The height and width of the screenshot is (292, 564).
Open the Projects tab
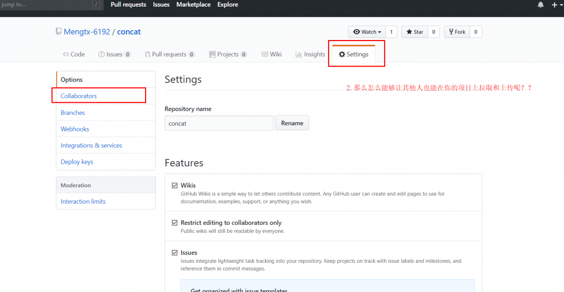tap(228, 54)
